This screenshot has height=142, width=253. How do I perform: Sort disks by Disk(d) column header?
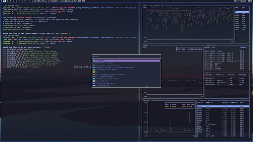[209, 75]
